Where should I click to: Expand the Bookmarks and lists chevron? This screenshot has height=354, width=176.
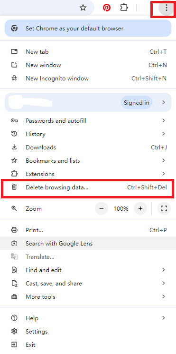click(x=164, y=160)
